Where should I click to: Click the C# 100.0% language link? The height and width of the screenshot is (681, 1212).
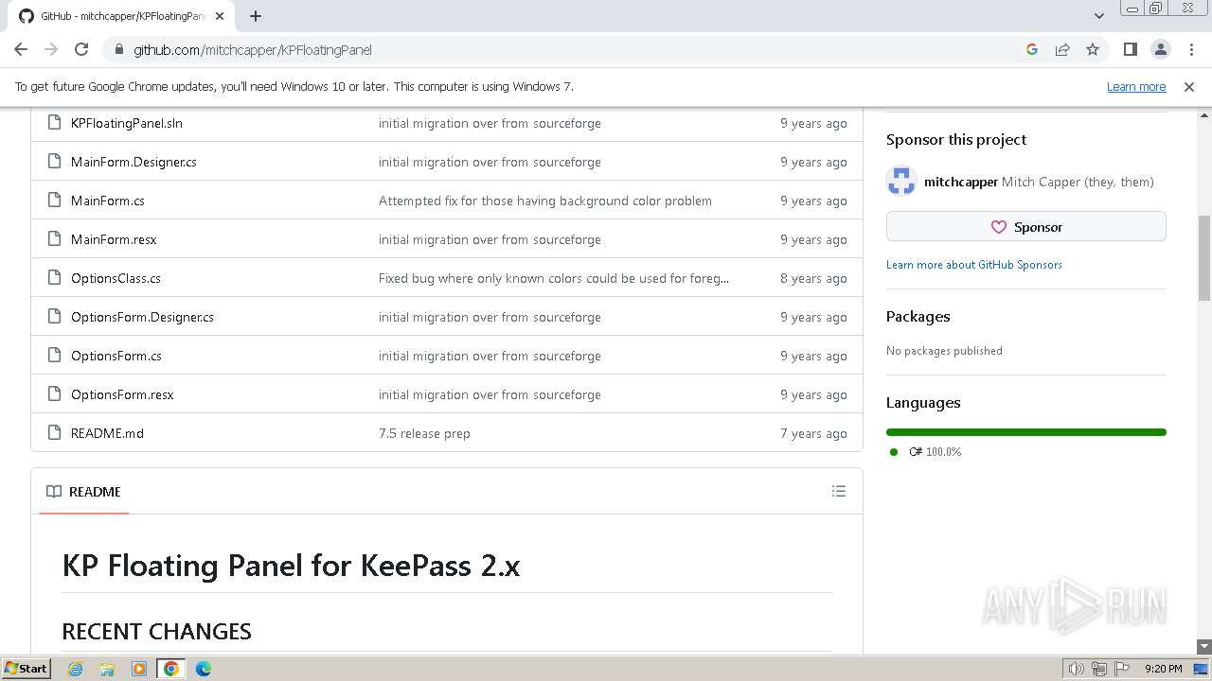[x=935, y=452]
